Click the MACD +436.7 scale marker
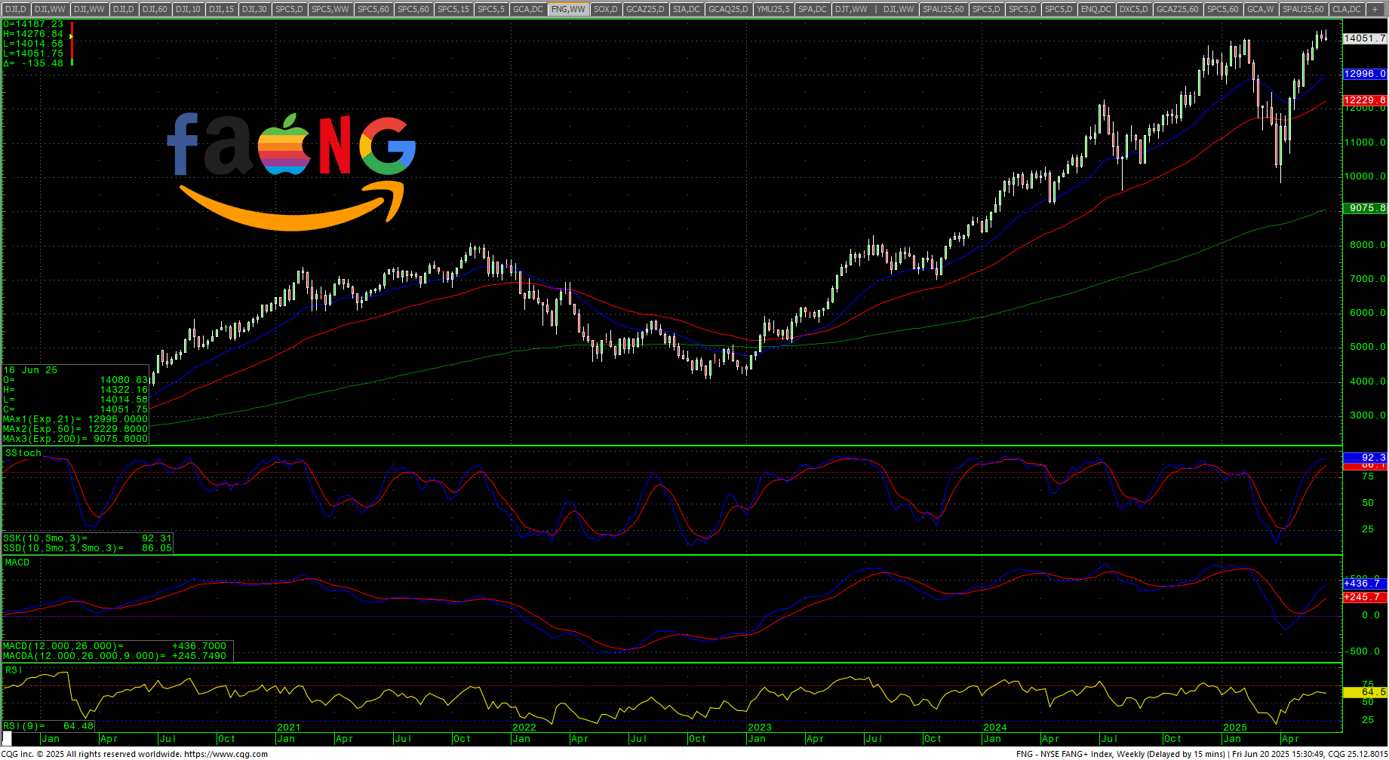1389x760 pixels. click(x=1365, y=584)
